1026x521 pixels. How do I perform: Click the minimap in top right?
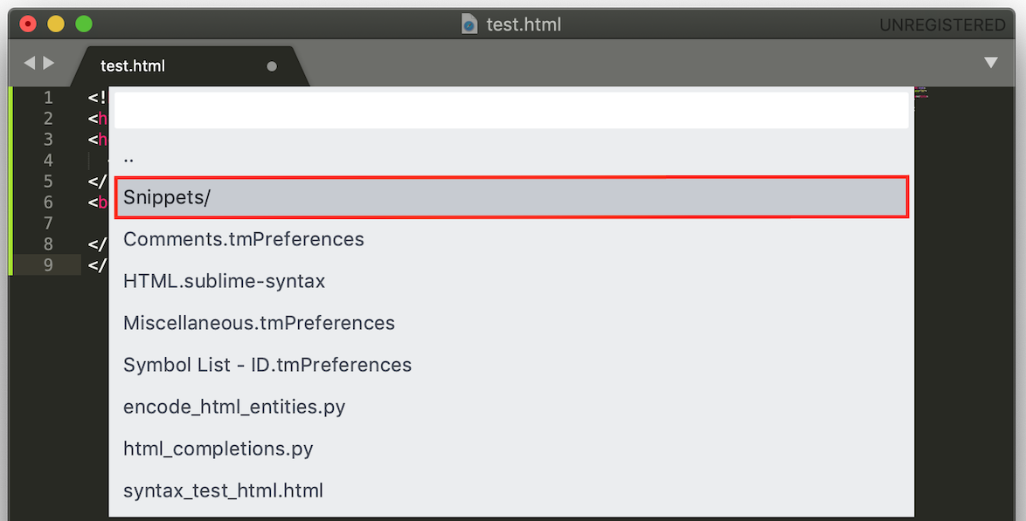coord(921,93)
